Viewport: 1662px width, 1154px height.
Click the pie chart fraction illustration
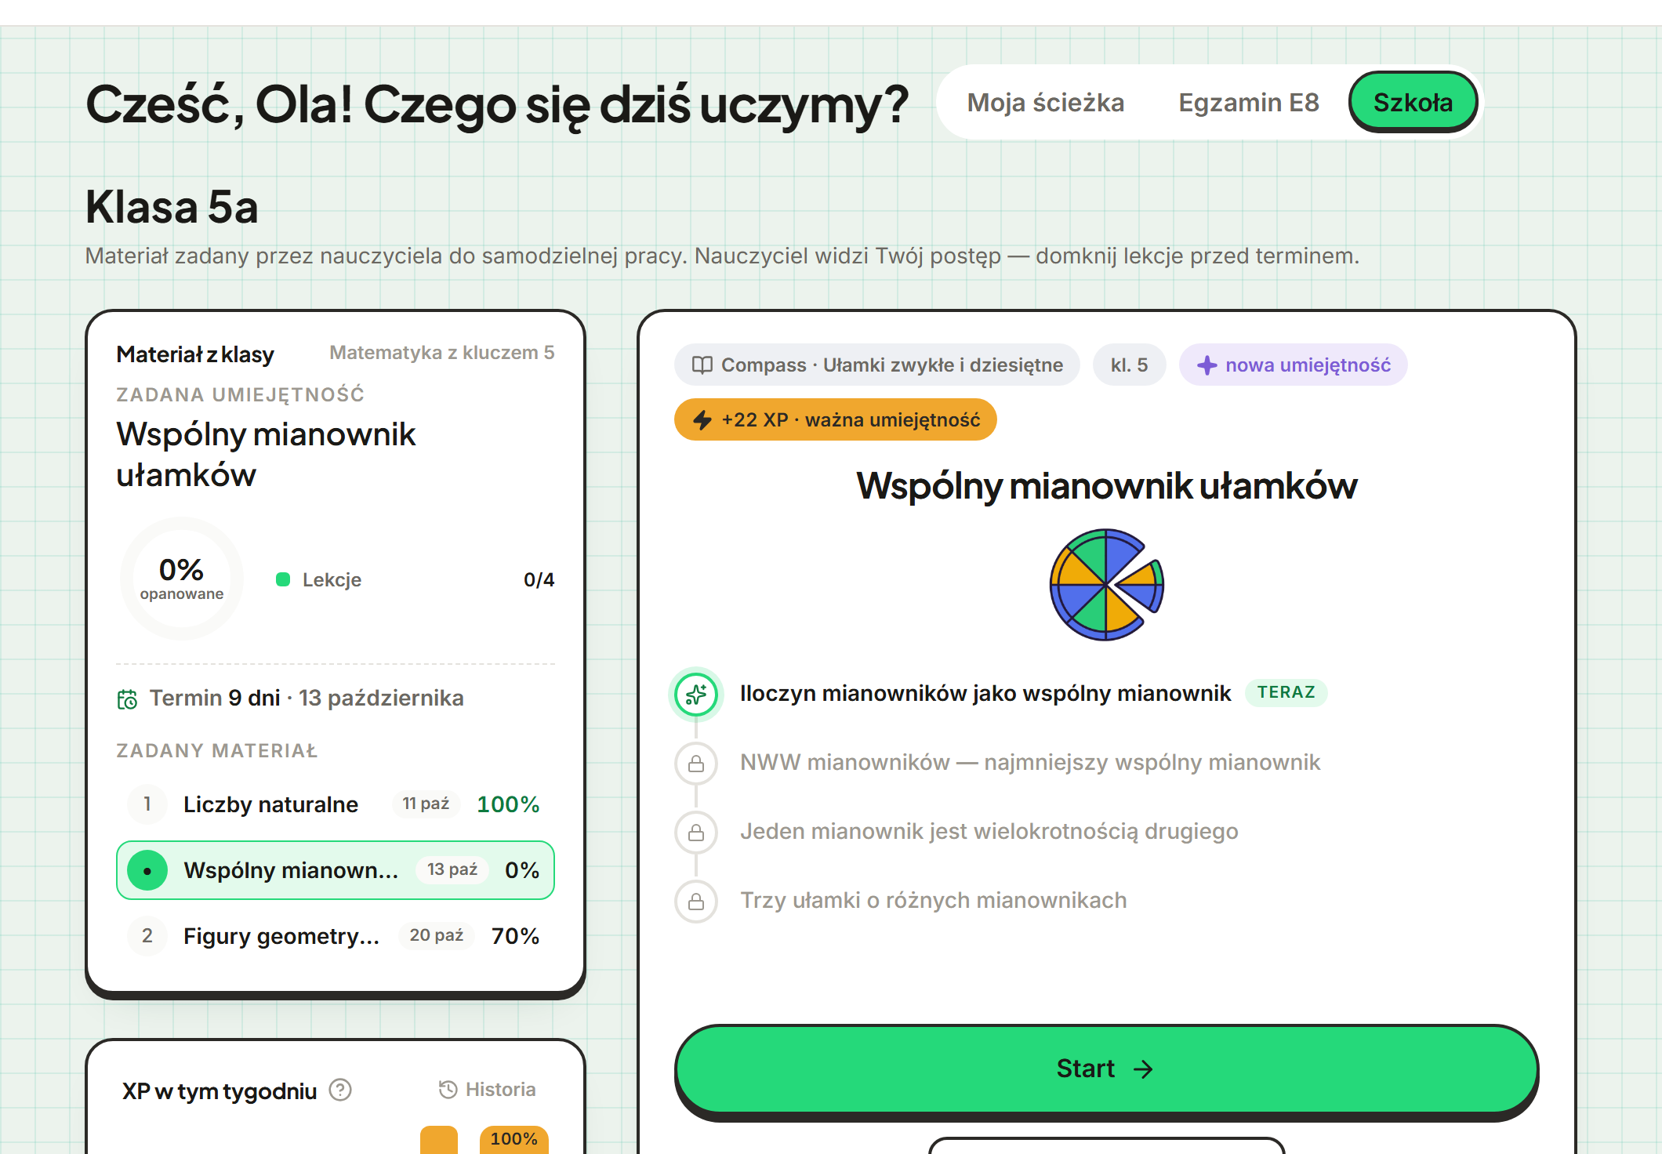[1107, 585]
